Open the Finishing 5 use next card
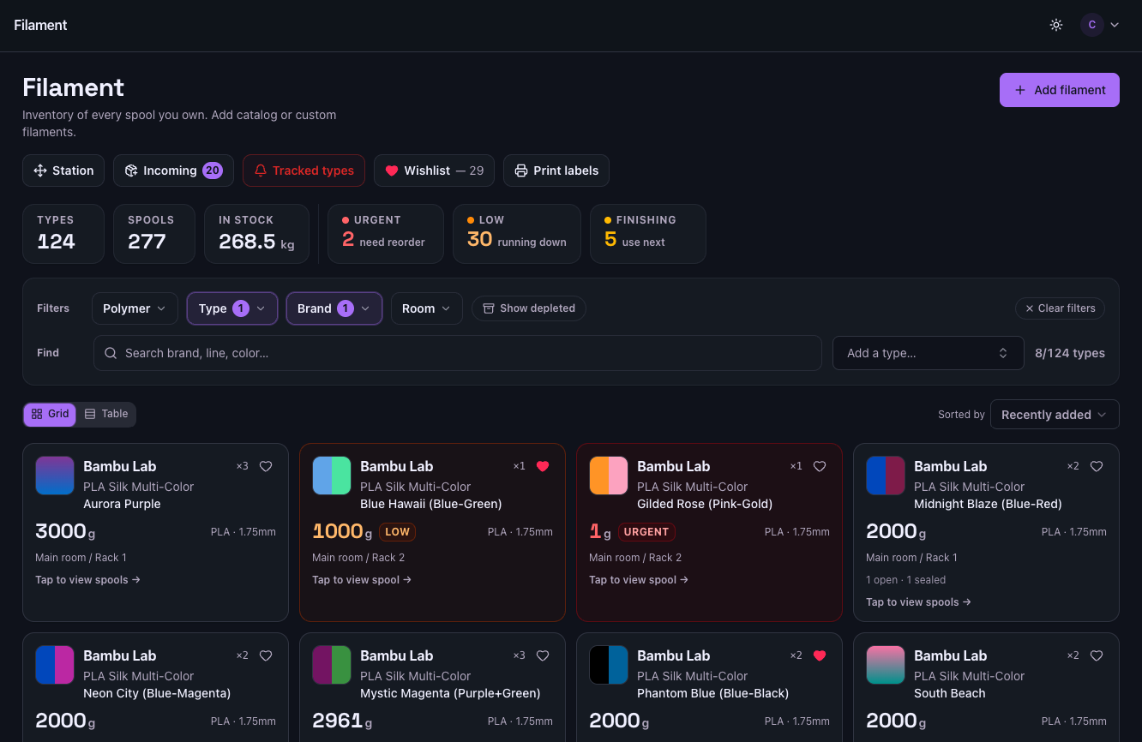1142x742 pixels. pyautogui.click(x=648, y=233)
